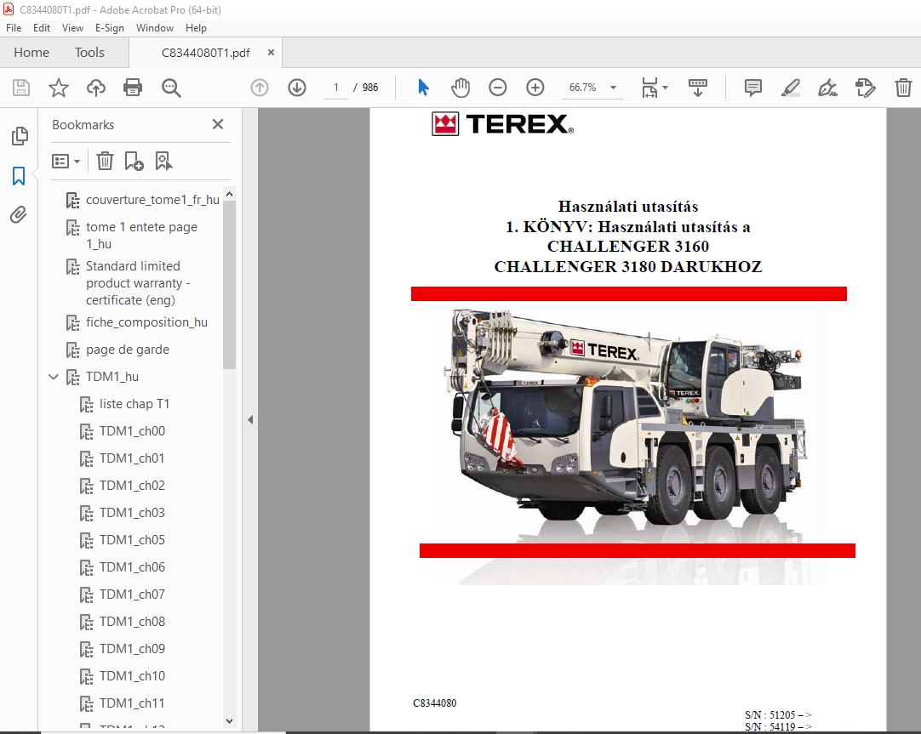Screen dimensions: 921x734
Task: Open the E-Sign menu
Action: pos(110,27)
